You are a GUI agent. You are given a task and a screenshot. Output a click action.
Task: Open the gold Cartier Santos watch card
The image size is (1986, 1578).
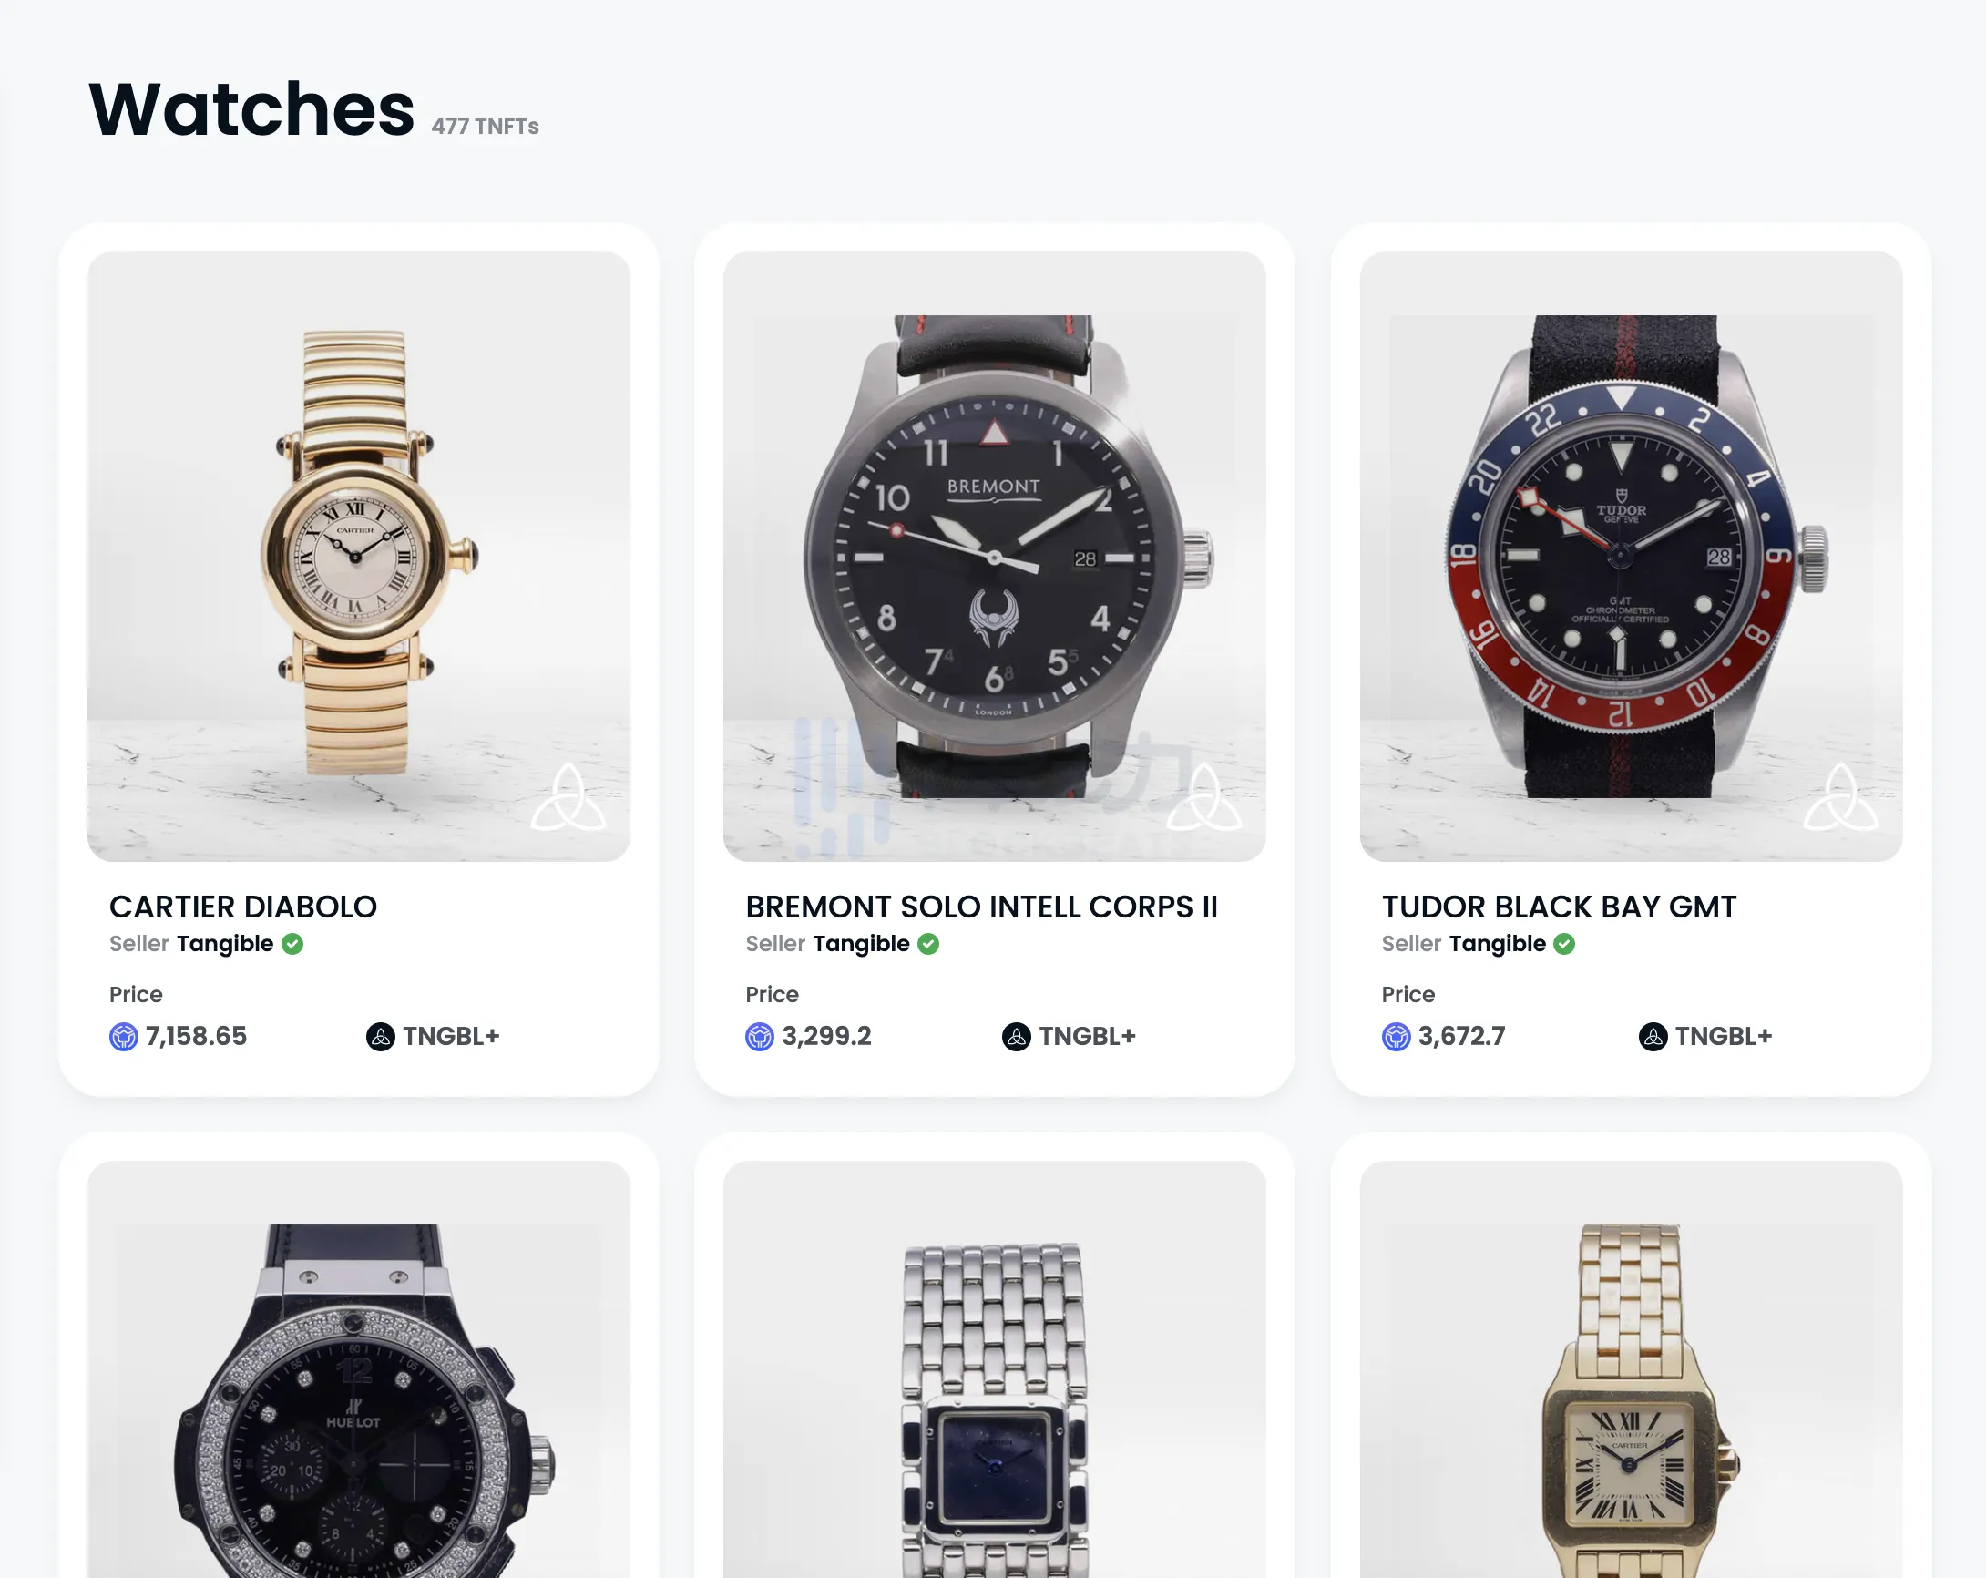coord(1631,1368)
